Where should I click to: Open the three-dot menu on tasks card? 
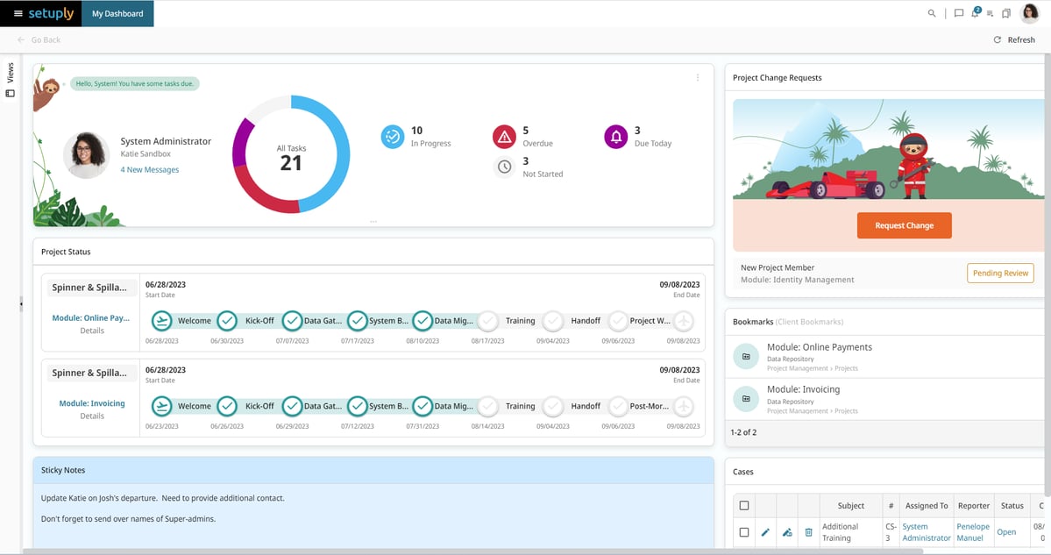coord(698,78)
